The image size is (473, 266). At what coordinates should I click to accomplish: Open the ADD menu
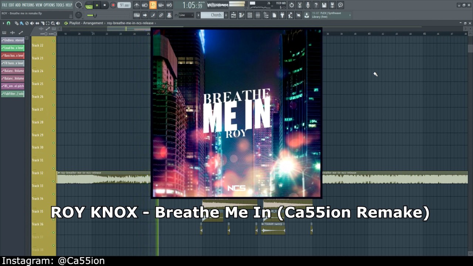click(18, 5)
